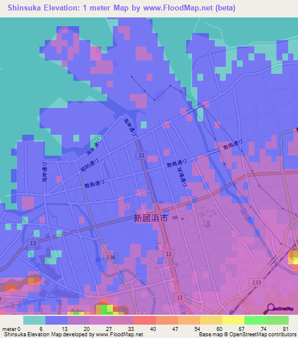Click 'Base map © OpenStreetMap contributors' credit

[x=247, y=335]
